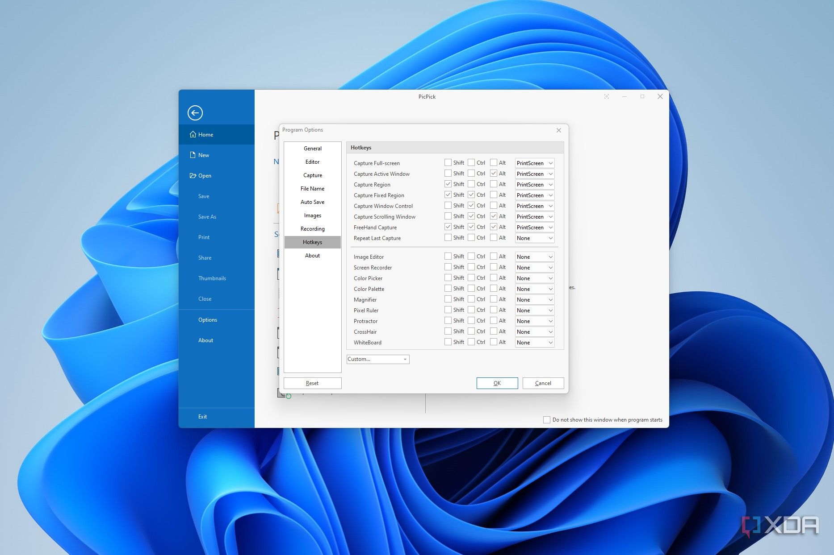The height and width of the screenshot is (555, 834).
Task: Open key dropdown for Capture Active Window
Action: pyautogui.click(x=535, y=174)
